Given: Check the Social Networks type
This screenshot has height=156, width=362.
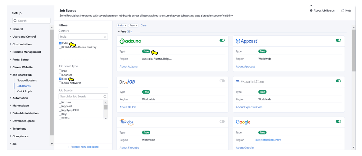Looking at the screenshot, I should pos(60,83).
